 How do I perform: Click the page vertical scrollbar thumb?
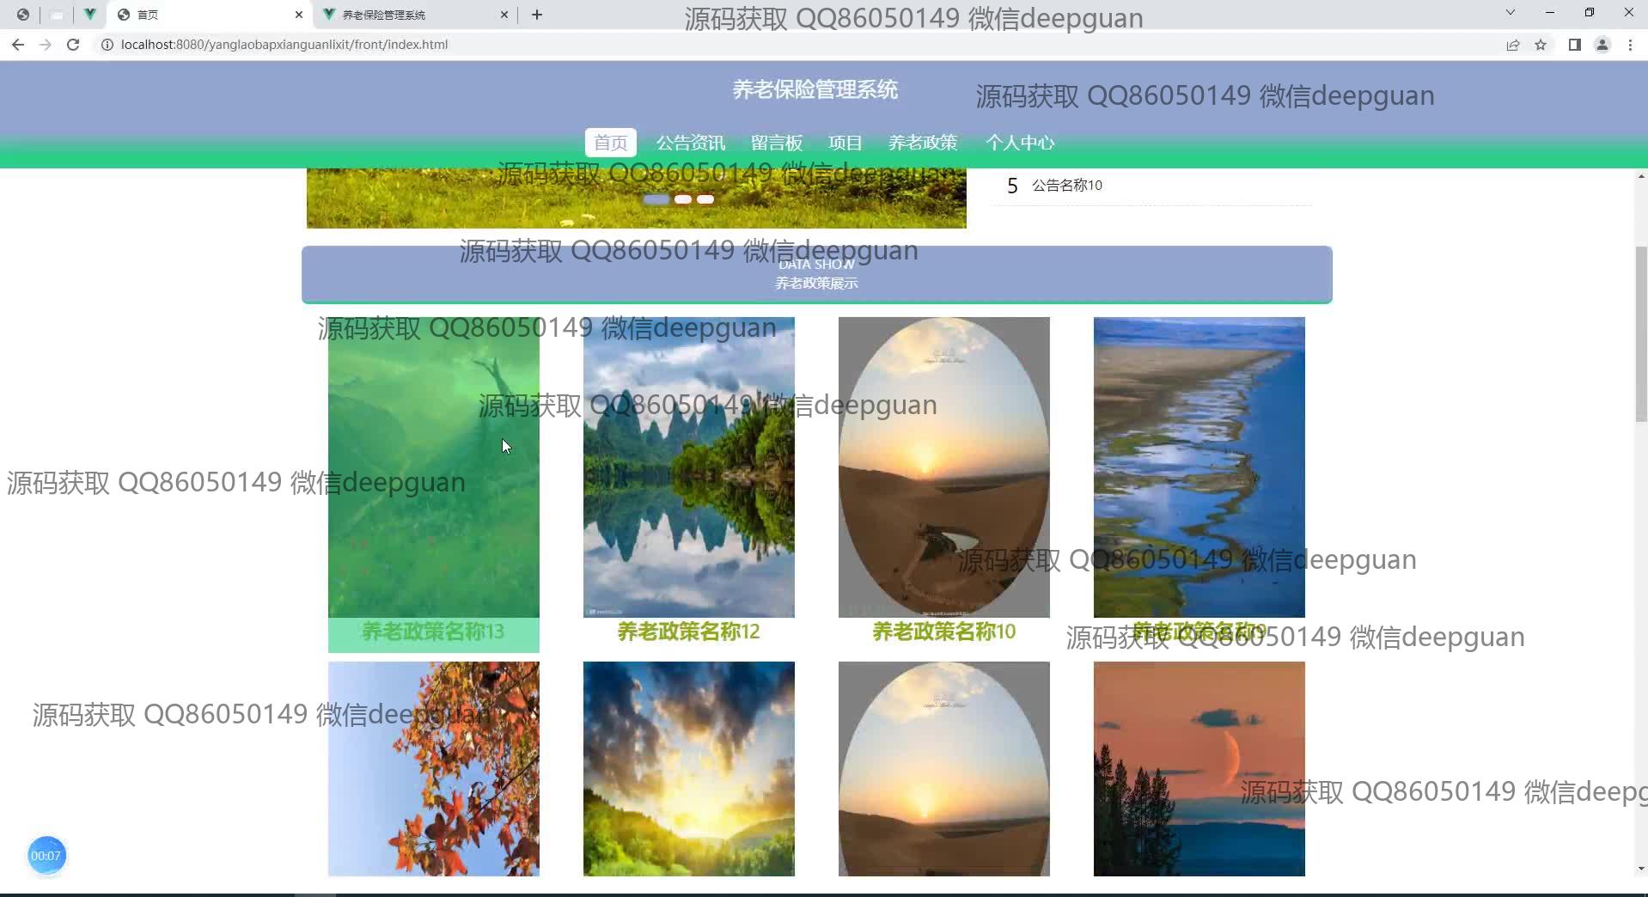(x=1640, y=335)
